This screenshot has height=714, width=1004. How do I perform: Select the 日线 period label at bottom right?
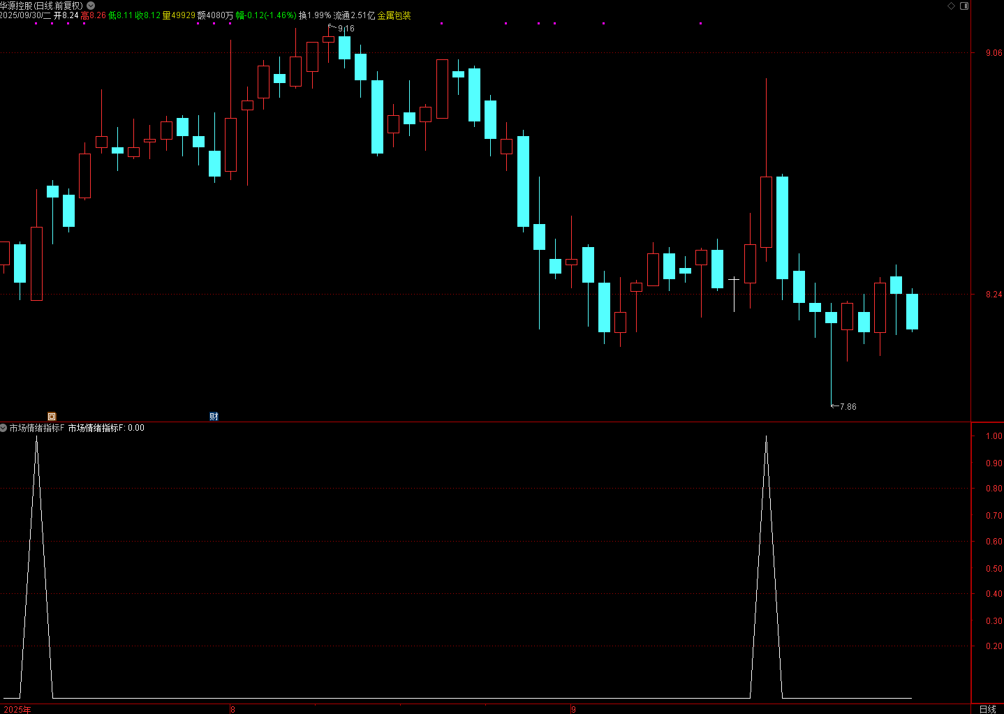click(987, 709)
